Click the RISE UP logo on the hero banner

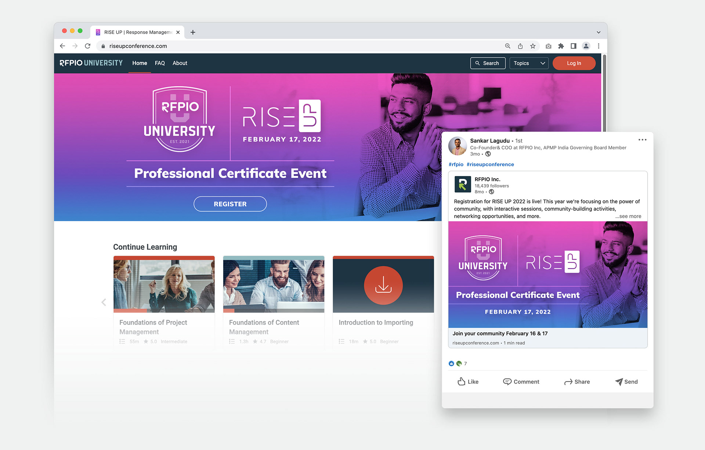click(x=282, y=116)
